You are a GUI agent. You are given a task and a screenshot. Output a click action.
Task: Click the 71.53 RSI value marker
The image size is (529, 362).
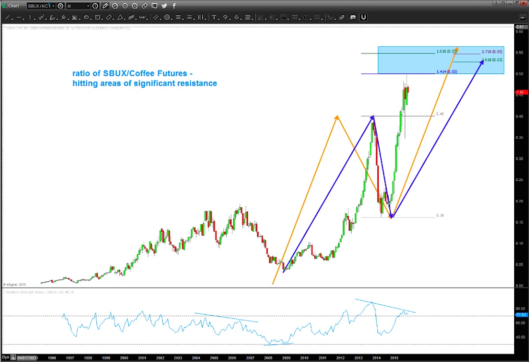[521, 315]
